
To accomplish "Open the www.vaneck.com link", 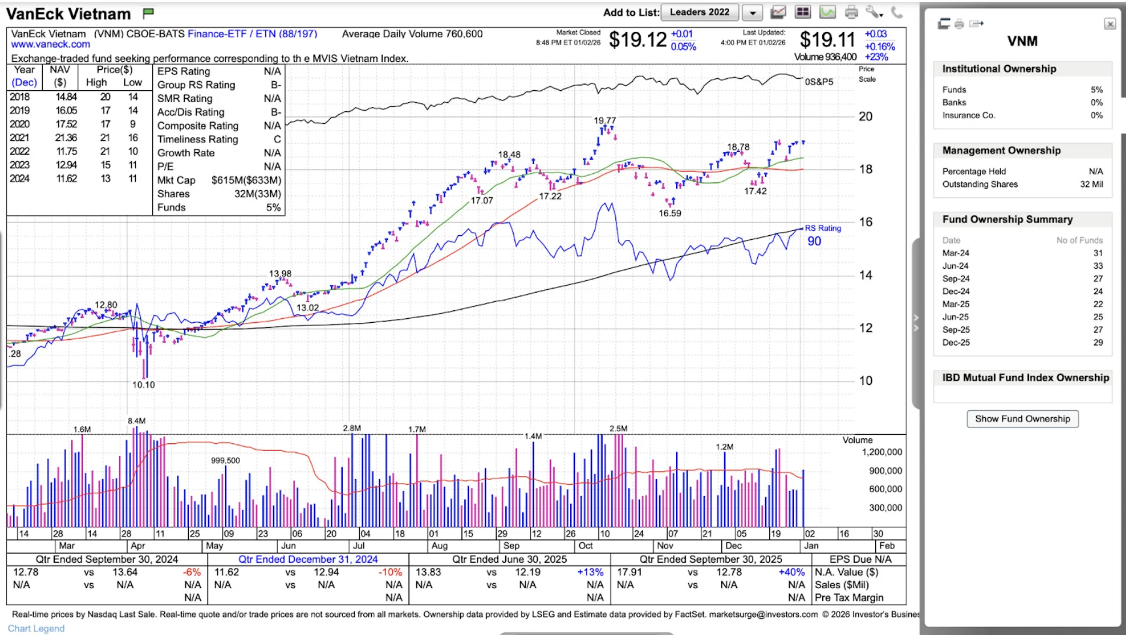I will (51, 44).
